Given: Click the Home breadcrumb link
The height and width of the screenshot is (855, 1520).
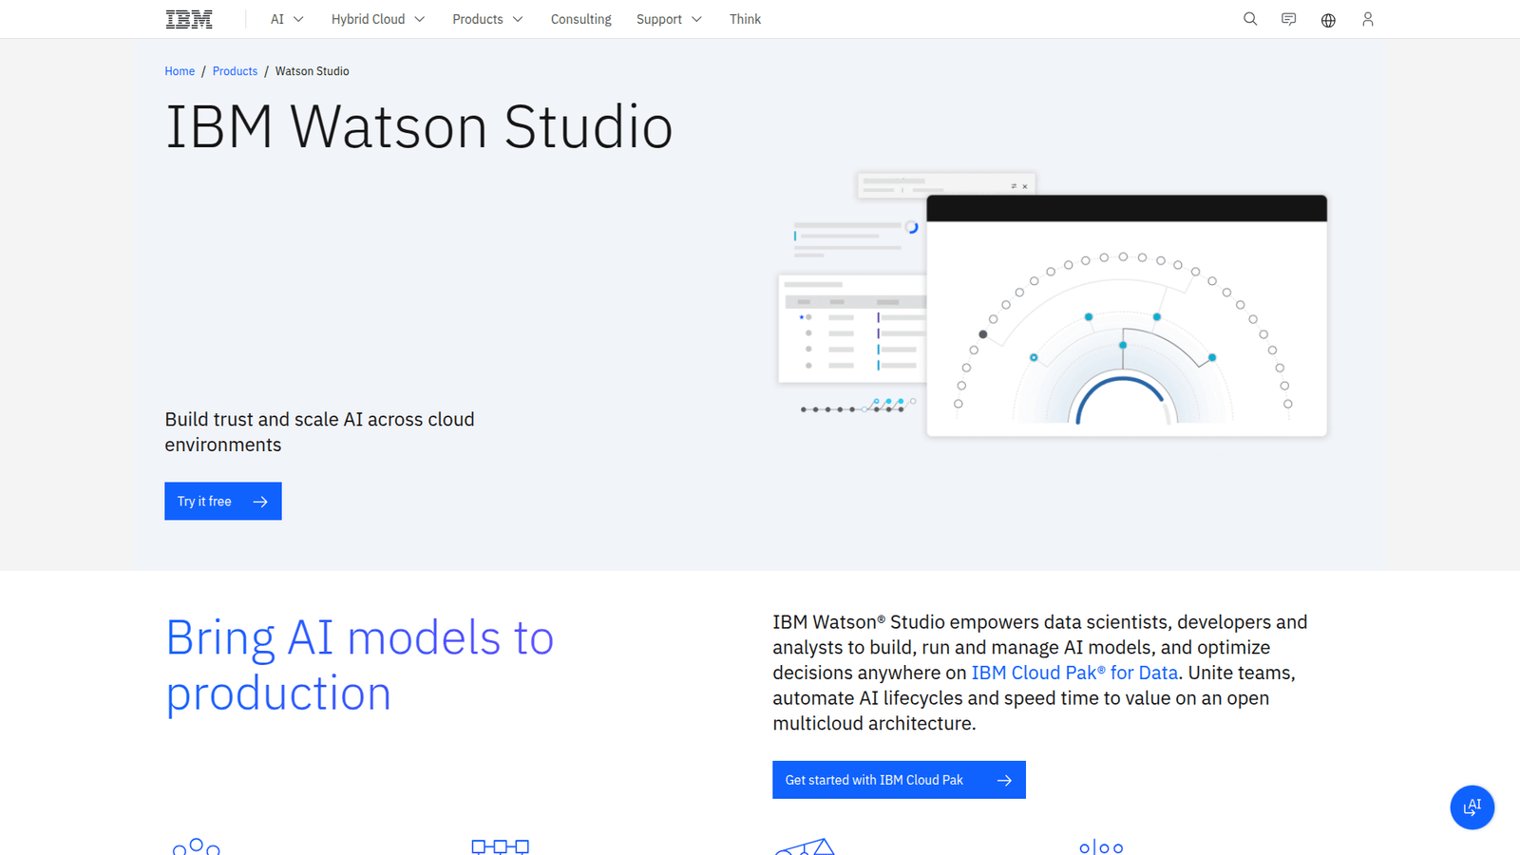Looking at the screenshot, I should click(x=180, y=71).
